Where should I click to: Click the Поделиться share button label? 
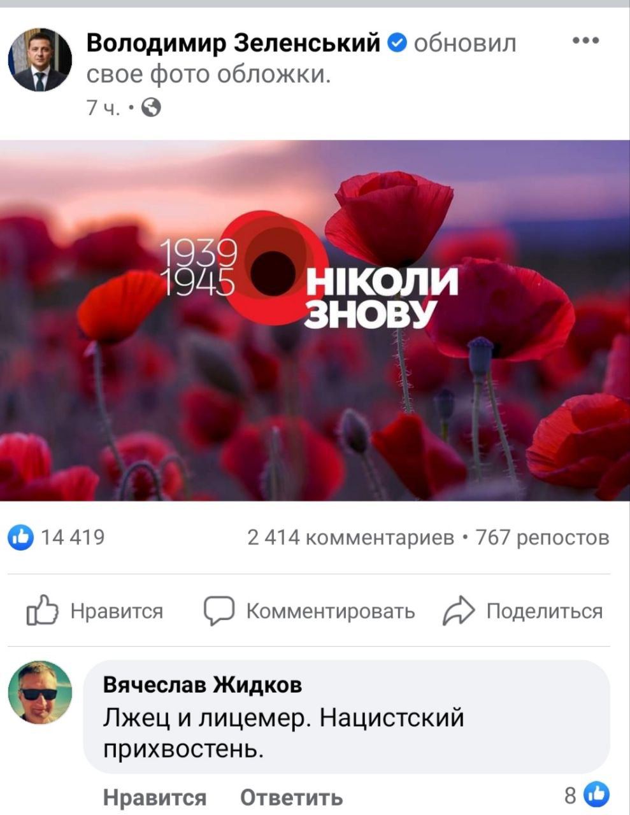544,611
